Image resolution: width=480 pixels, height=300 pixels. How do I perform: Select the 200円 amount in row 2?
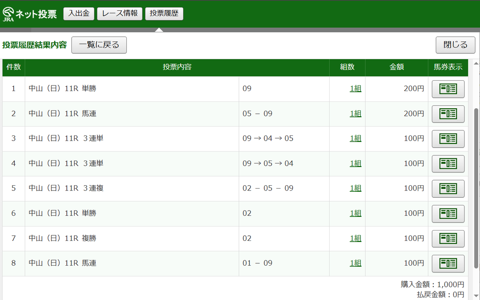(x=414, y=114)
